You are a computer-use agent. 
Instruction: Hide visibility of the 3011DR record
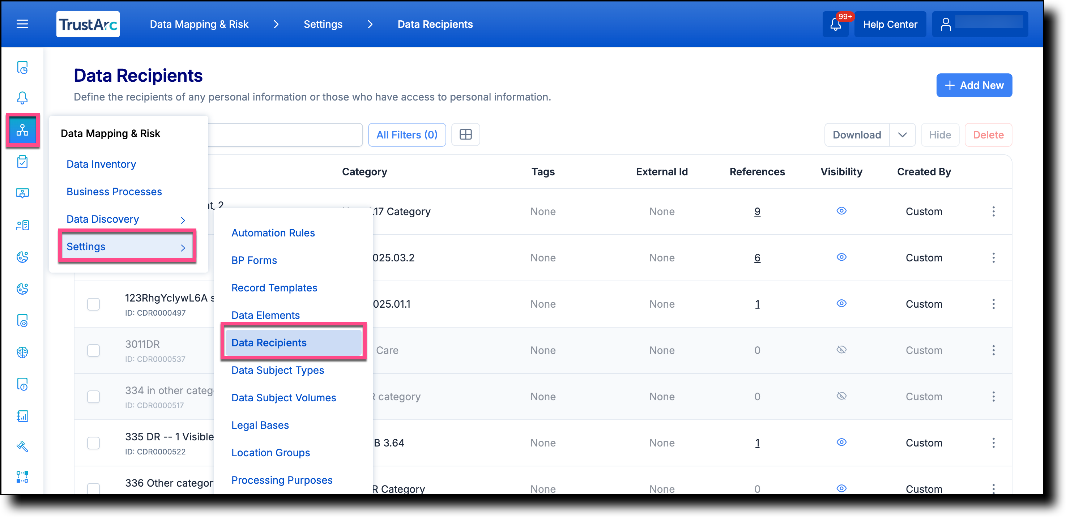click(842, 350)
